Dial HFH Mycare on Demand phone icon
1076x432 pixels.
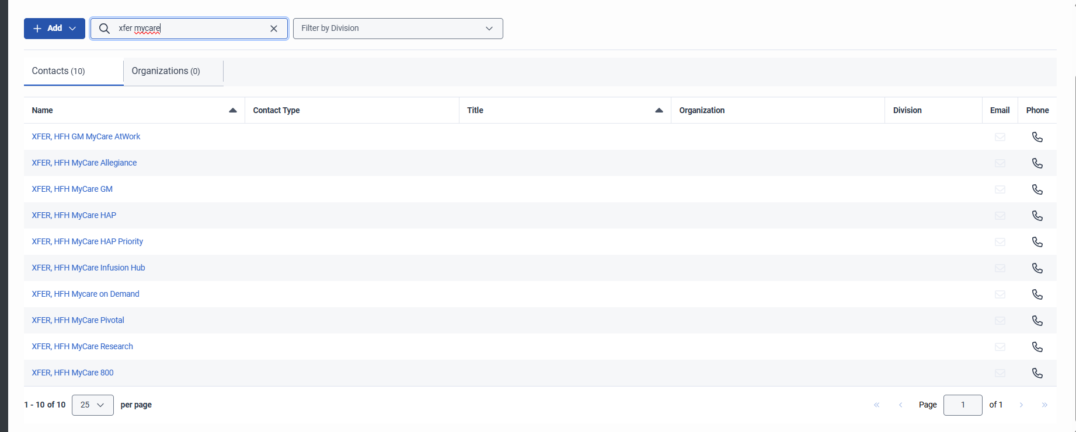[x=1037, y=294]
